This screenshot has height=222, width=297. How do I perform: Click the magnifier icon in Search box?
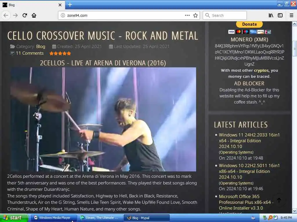(207, 15)
